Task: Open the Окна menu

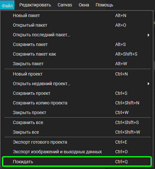Action: pos(84,5)
